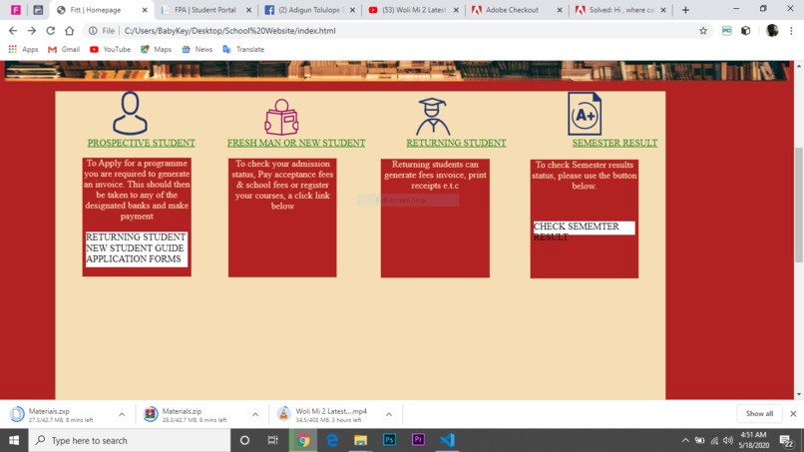The image size is (804, 452).
Task: Open the YouTube bookmark
Action: point(110,49)
